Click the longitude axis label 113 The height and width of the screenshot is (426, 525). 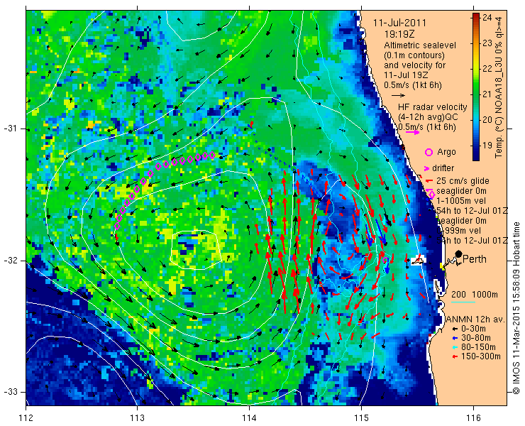[137, 418]
